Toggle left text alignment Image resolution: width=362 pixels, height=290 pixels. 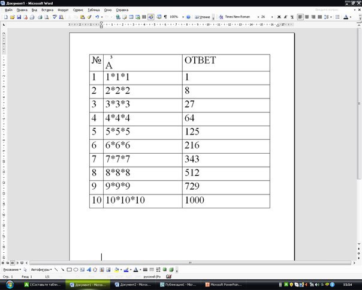tap(299, 17)
